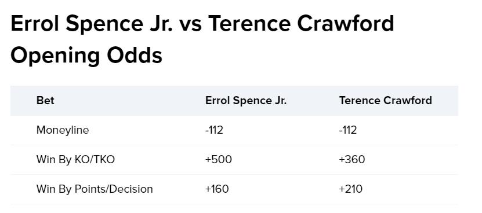Image resolution: width=482 pixels, height=213 pixels.
Task: Click the word Errol in the title
Action: coord(35,24)
